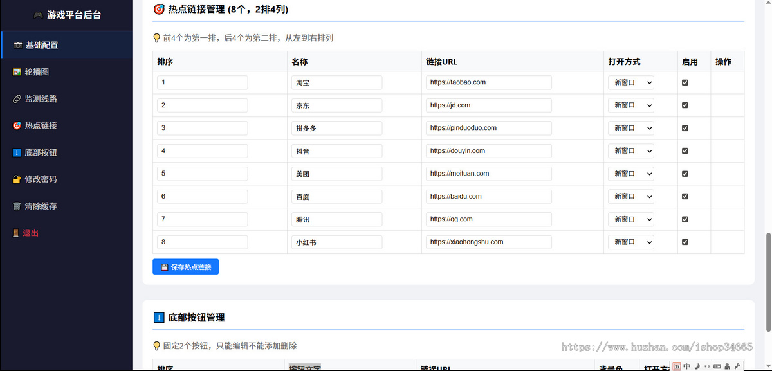Focus the name field containing 淘宝
Screen dimensions: 772x371
click(x=336, y=82)
